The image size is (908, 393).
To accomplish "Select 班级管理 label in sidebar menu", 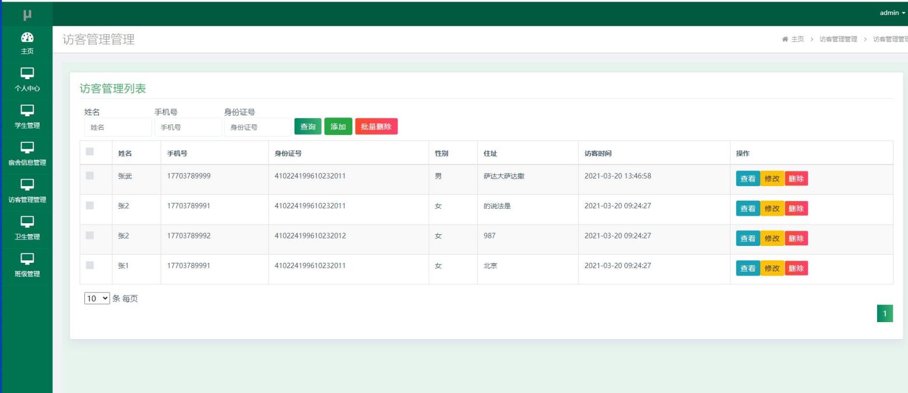I will tap(27, 274).
